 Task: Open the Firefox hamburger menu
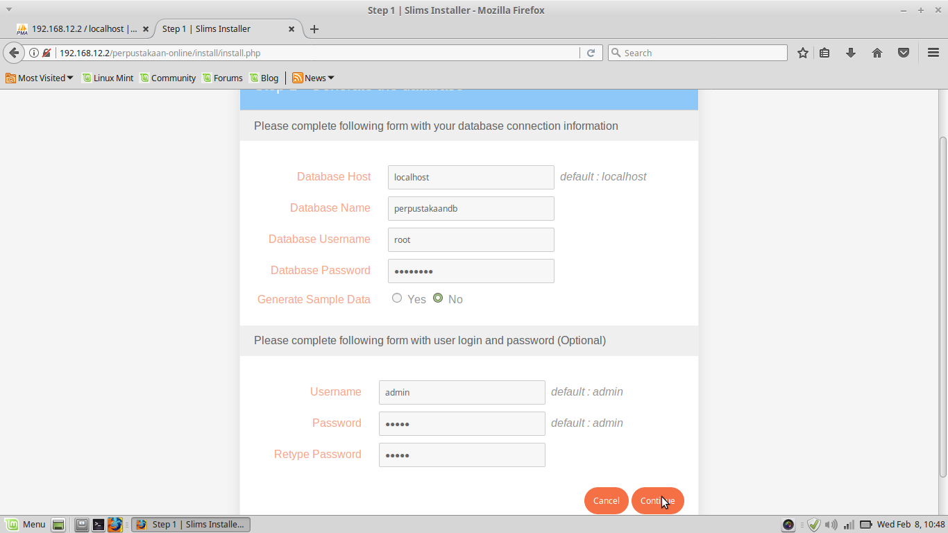click(x=933, y=53)
